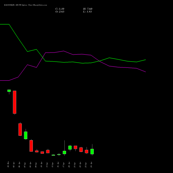Viewport: 173px width, 173px height.
Task: Click the low value L: 1.85
Action: tap(87, 12)
